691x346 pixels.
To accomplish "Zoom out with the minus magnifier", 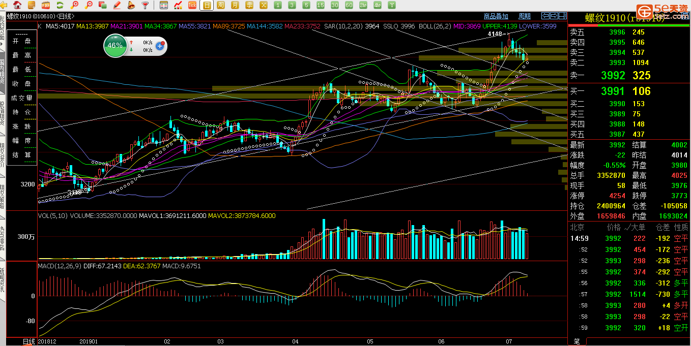I will 89,5.
